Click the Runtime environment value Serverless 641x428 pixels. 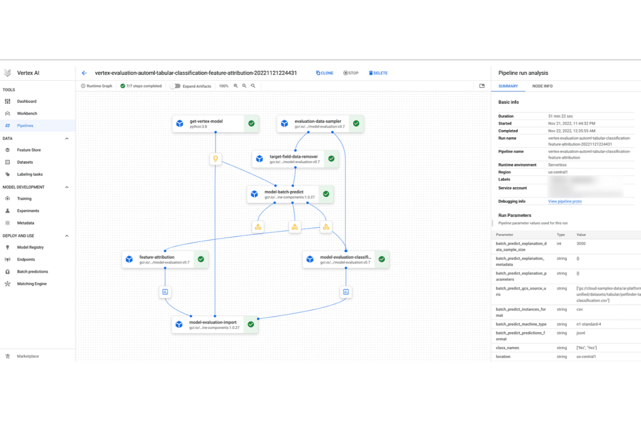(x=557, y=165)
